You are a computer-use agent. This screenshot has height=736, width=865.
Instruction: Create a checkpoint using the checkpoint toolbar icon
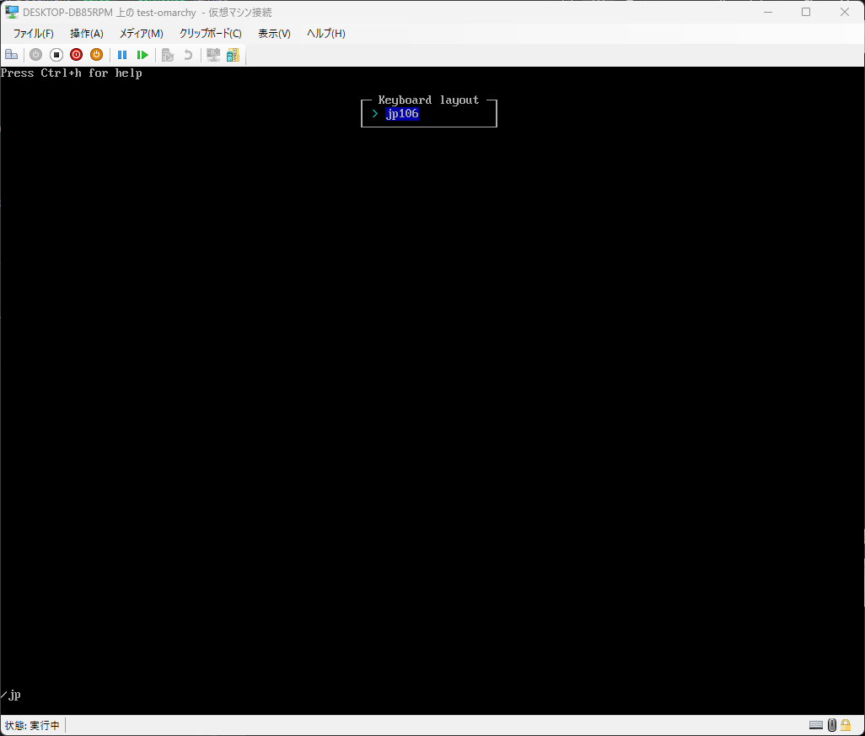point(168,55)
